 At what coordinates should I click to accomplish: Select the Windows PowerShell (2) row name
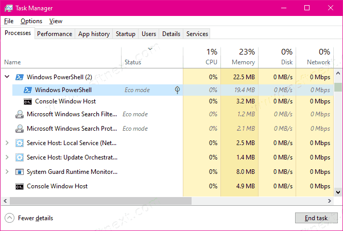coord(59,77)
